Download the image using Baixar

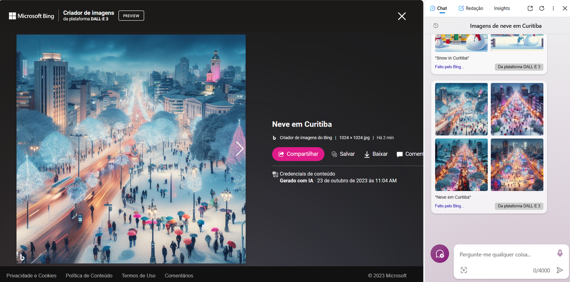[376, 154]
